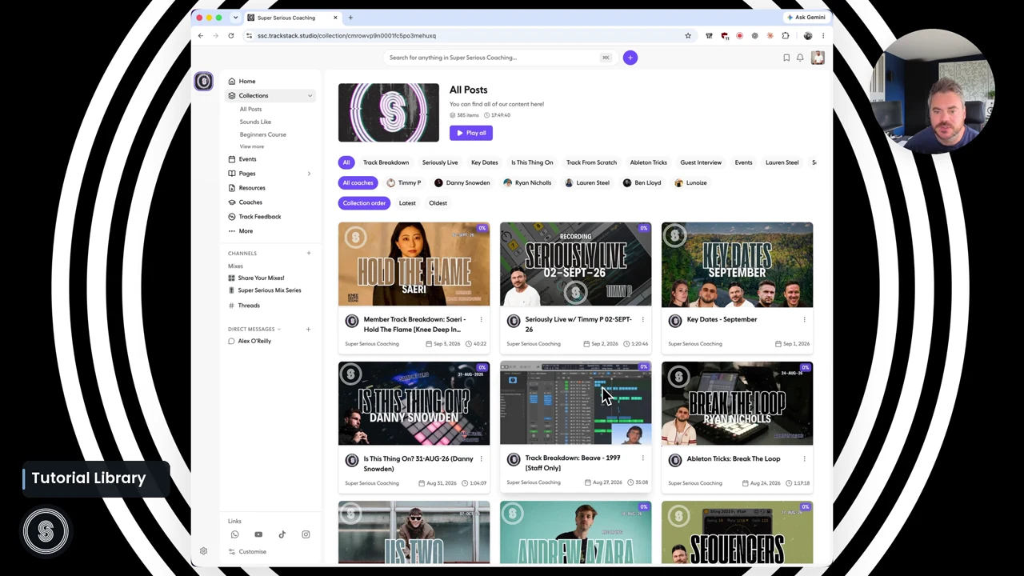This screenshot has height=576, width=1024.
Task: Click View more under collections
Action: pos(251,146)
